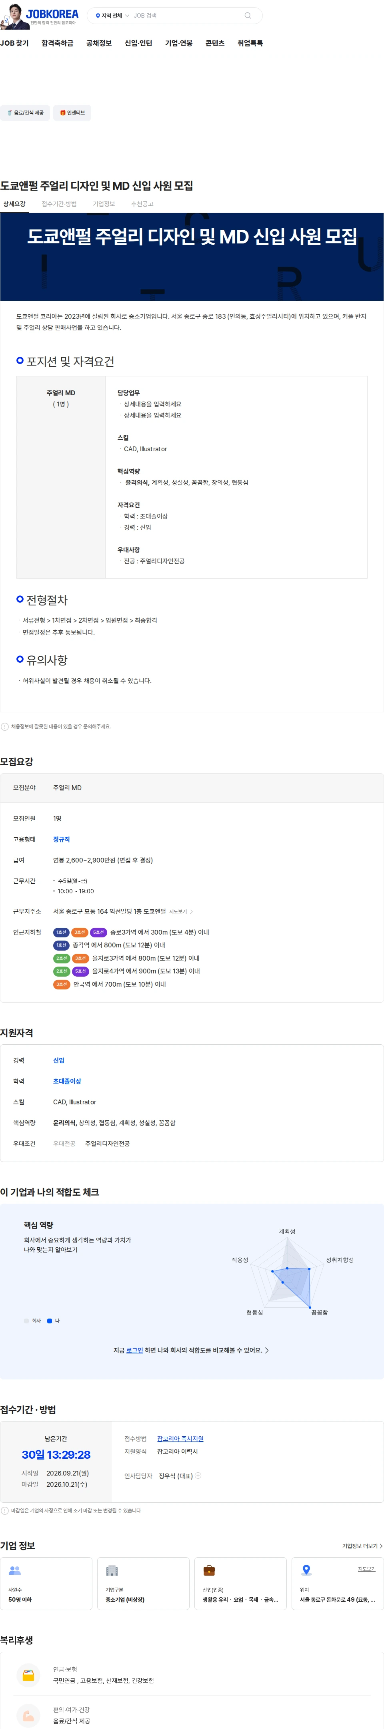This screenshot has width=384, height=1729.
Task: Switch to the 추천공고 tab
Action: tap(142, 203)
